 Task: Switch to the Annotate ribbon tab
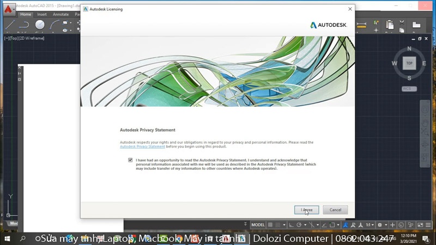coord(60,14)
